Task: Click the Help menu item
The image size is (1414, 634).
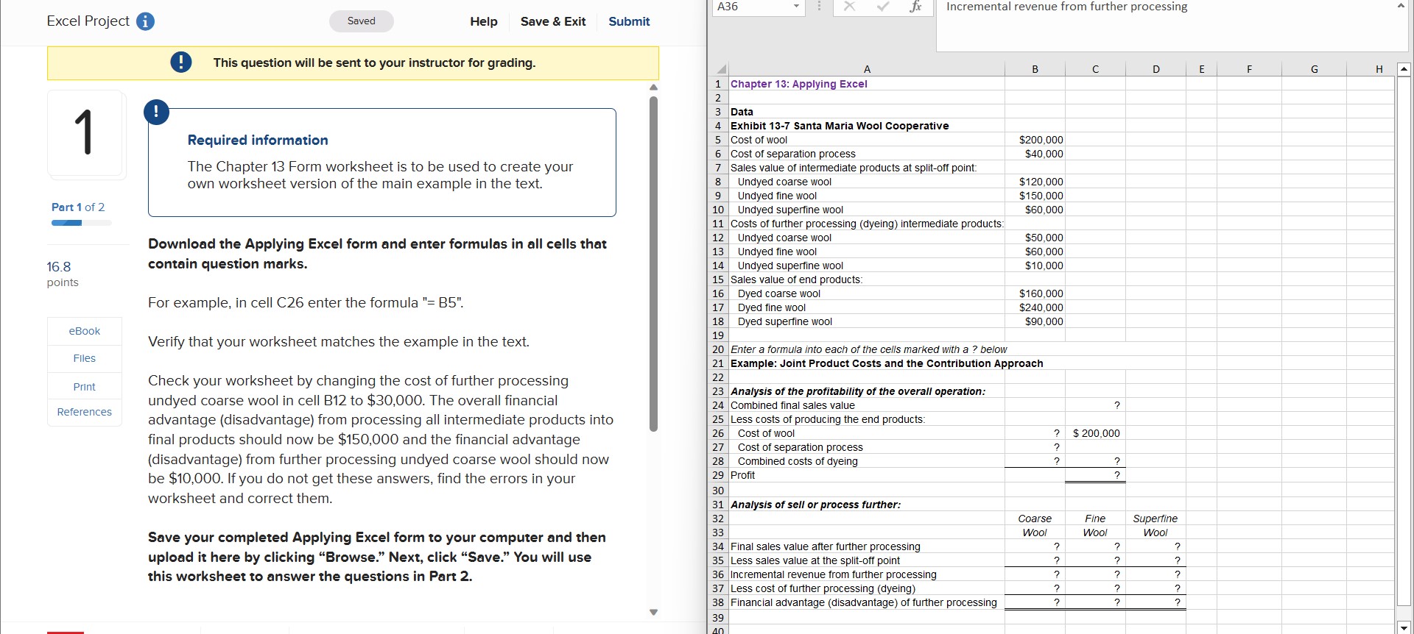Action: [x=484, y=21]
